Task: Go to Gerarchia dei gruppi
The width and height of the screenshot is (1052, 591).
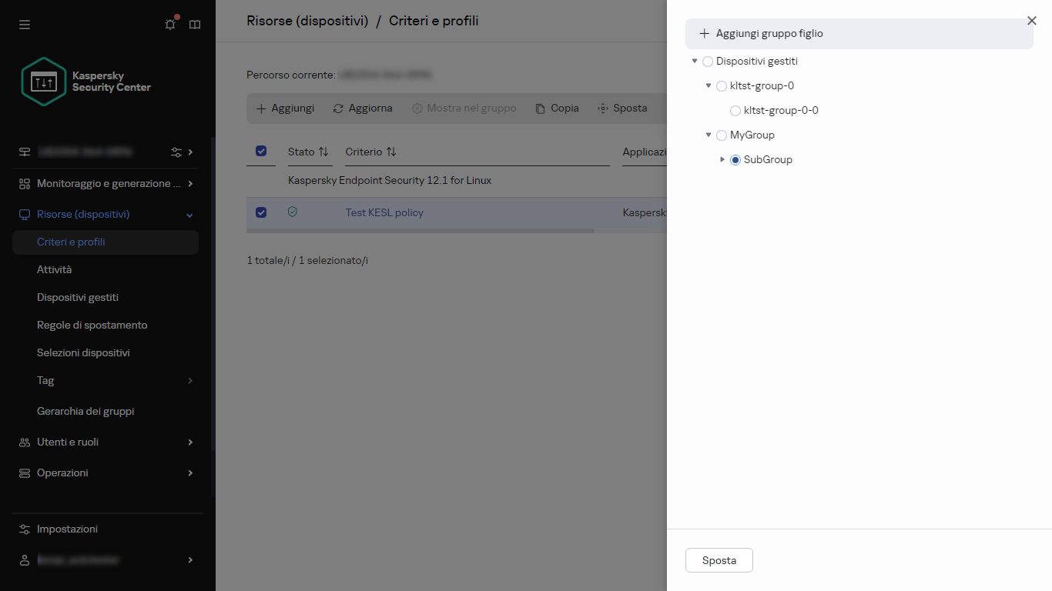Action: coord(85,411)
